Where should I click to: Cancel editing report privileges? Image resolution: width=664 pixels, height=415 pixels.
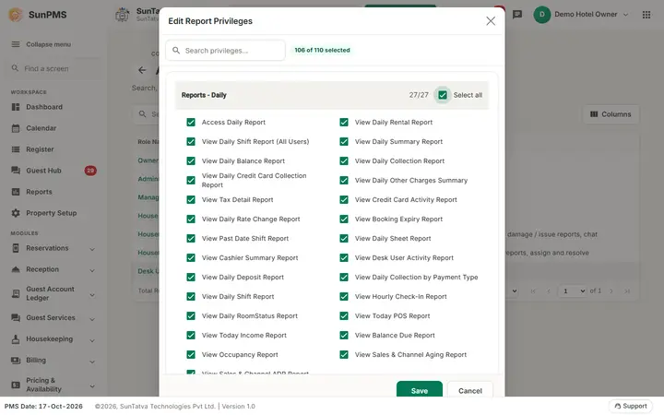(x=470, y=389)
